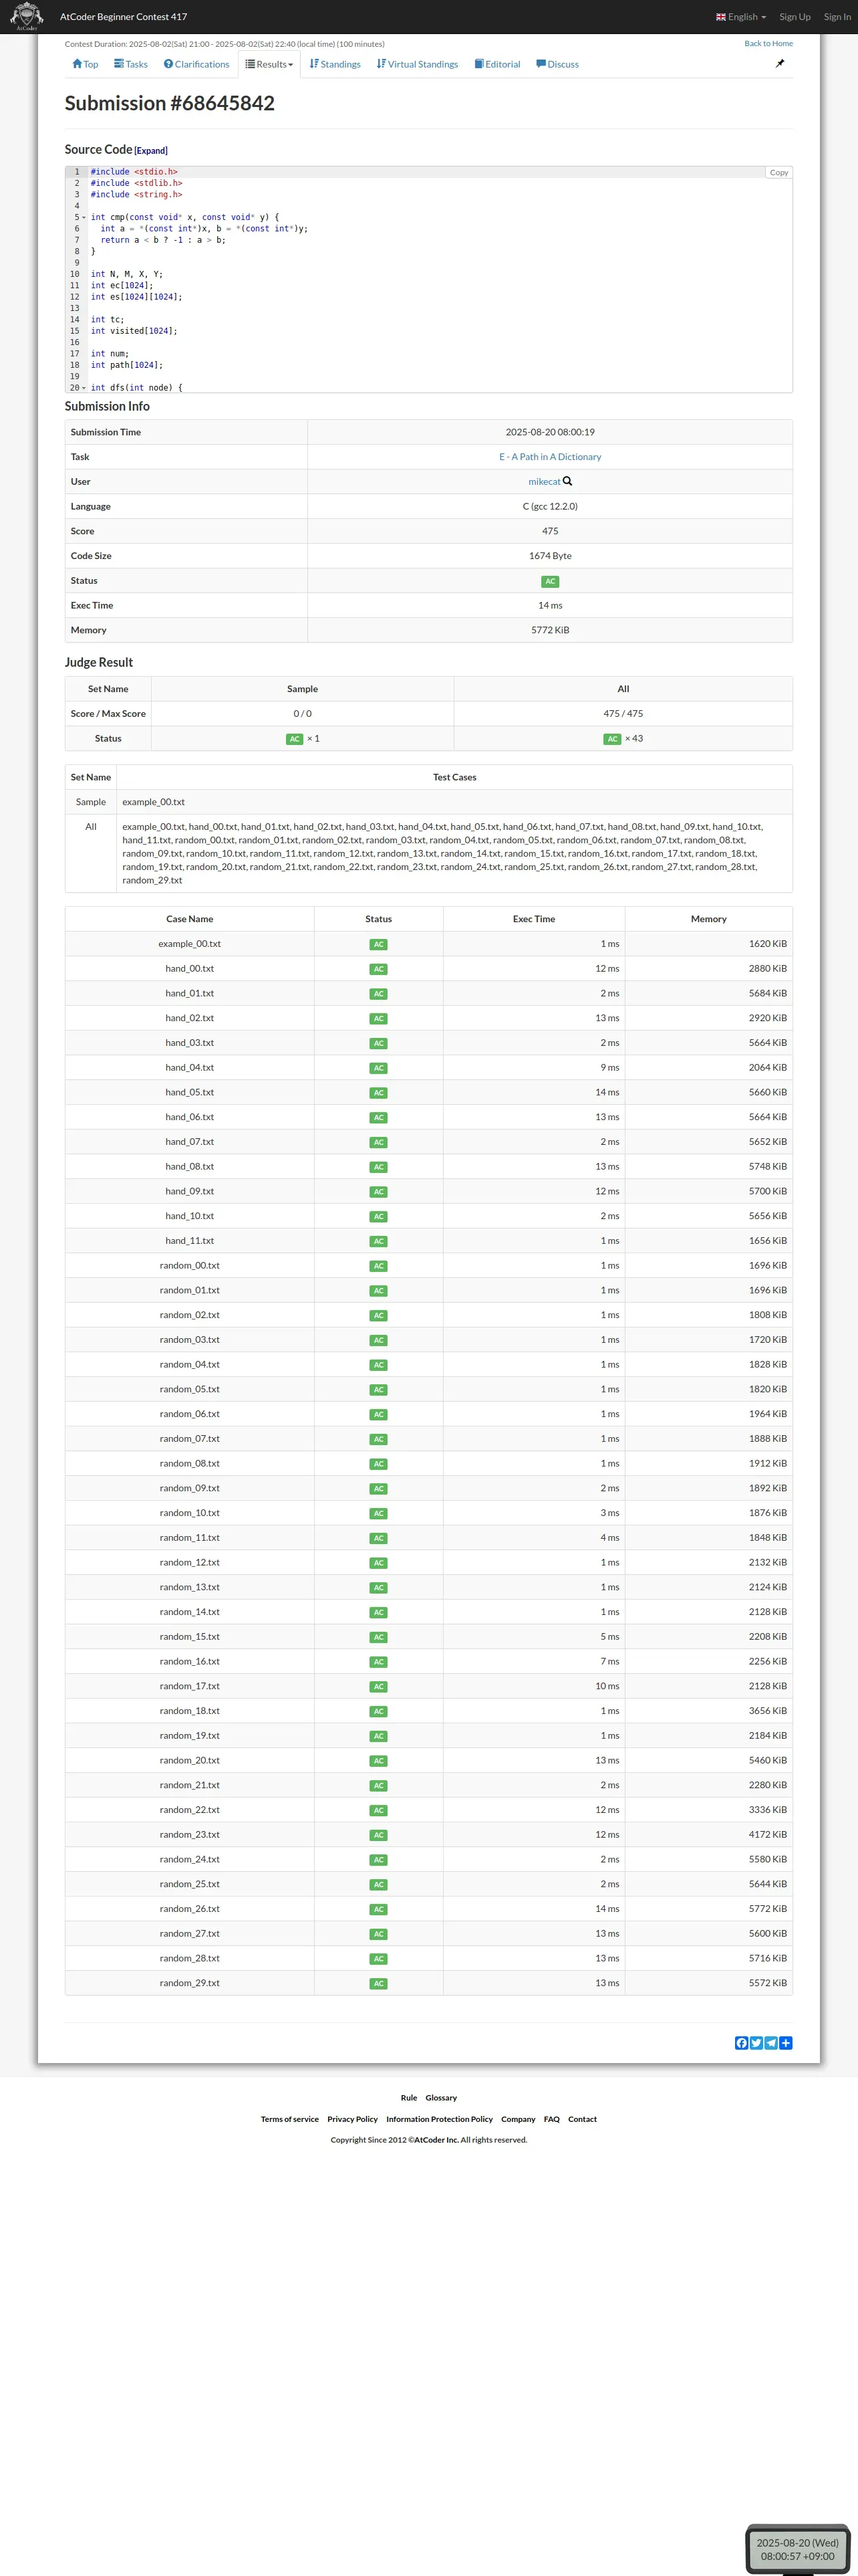858x2576 pixels.
Task: Copy the source code with the Copy button
Action: pyautogui.click(x=779, y=173)
